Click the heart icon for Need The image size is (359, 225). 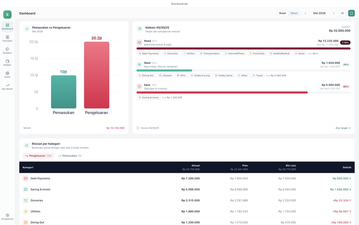coord(139,42)
